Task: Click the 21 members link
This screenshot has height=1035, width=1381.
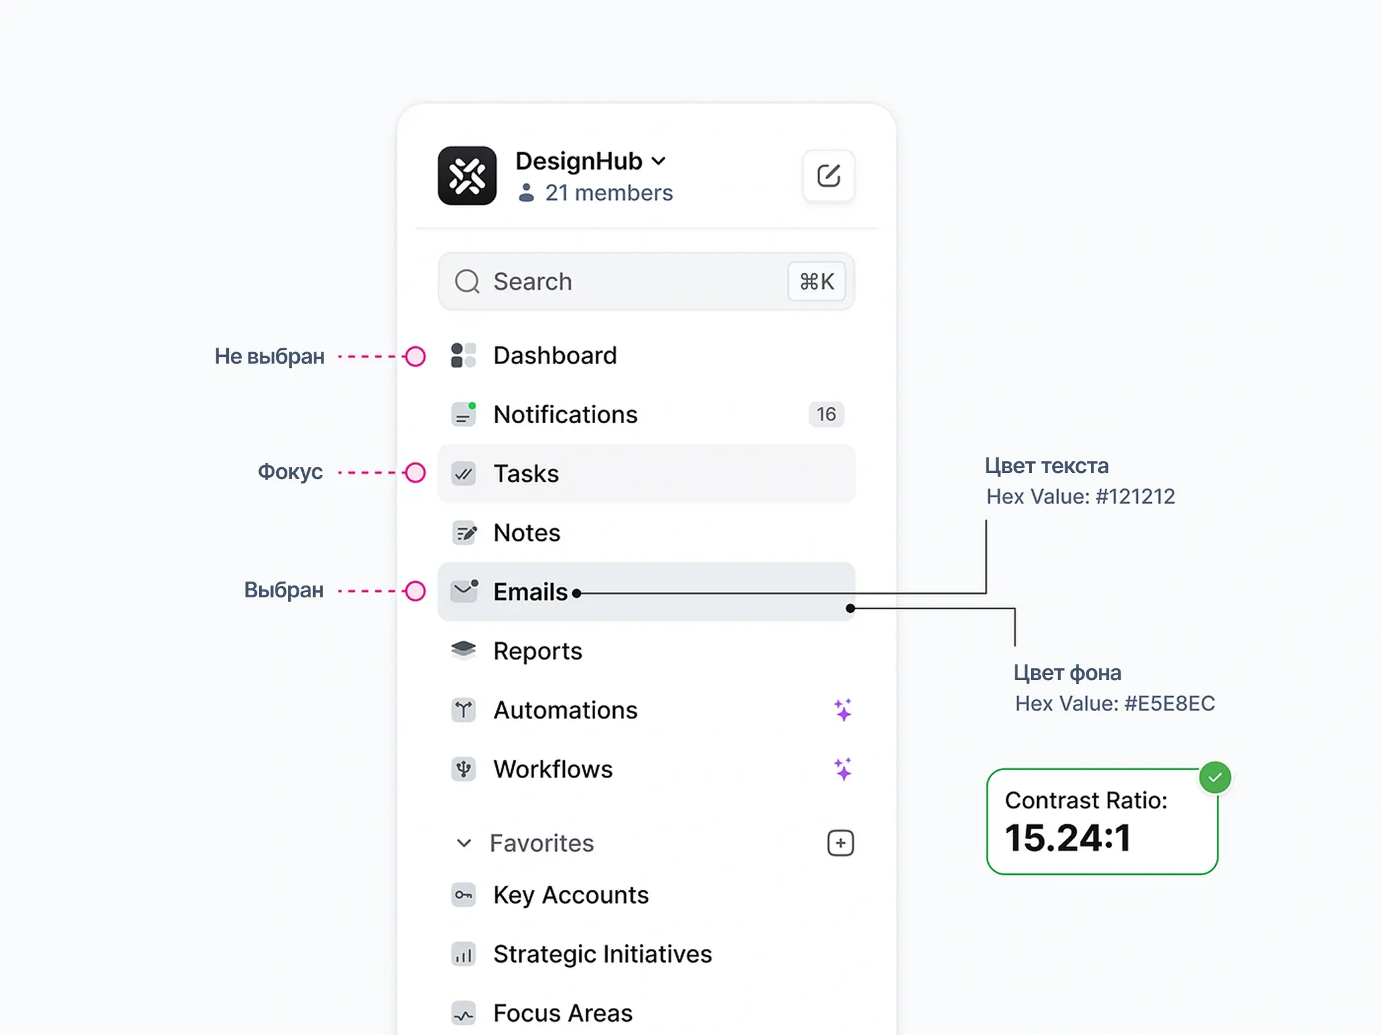Action: 608,193
